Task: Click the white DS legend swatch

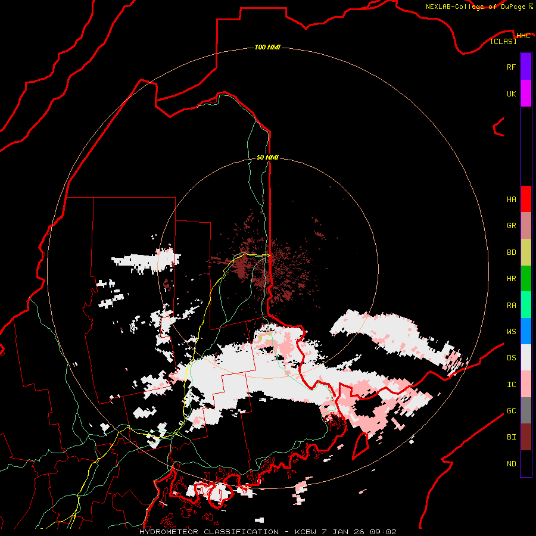Action: pos(526,357)
